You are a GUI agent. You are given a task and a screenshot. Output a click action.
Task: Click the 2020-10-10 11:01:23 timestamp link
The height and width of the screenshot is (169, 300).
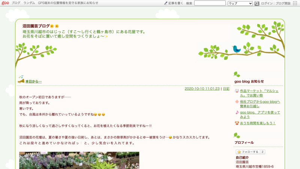202,89
